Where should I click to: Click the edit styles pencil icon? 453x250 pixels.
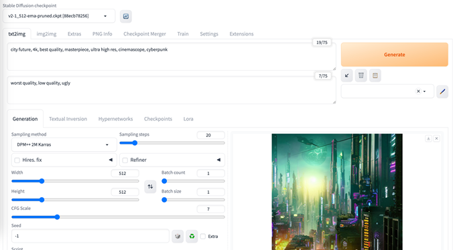[x=442, y=92]
